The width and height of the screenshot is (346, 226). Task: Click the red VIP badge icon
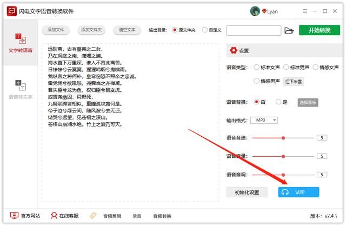pyautogui.click(x=264, y=11)
